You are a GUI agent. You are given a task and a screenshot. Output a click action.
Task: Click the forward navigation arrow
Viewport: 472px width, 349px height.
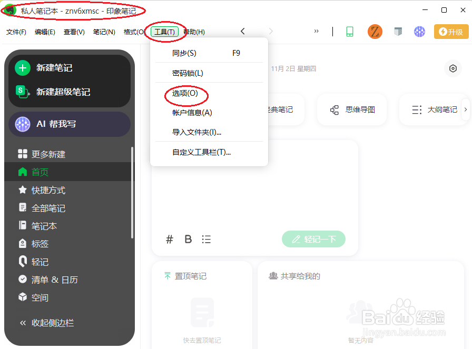[x=271, y=31]
